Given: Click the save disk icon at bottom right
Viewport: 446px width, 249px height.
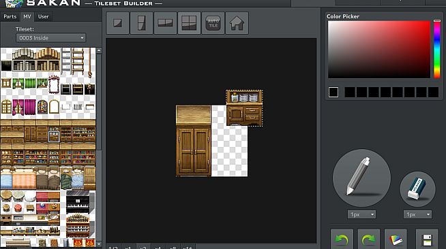Looking at the screenshot, I should (427, 239).
